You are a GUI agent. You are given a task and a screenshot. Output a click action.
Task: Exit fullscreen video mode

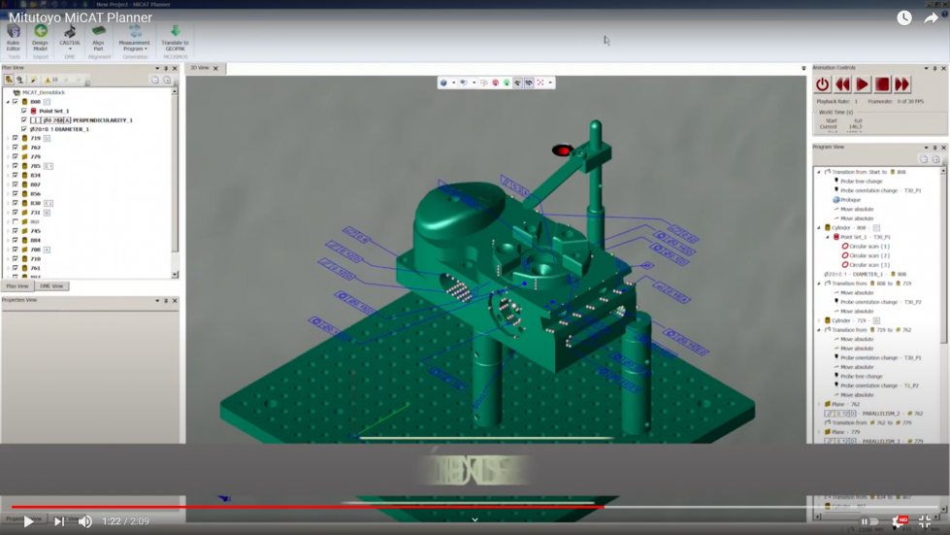[925, 521]
